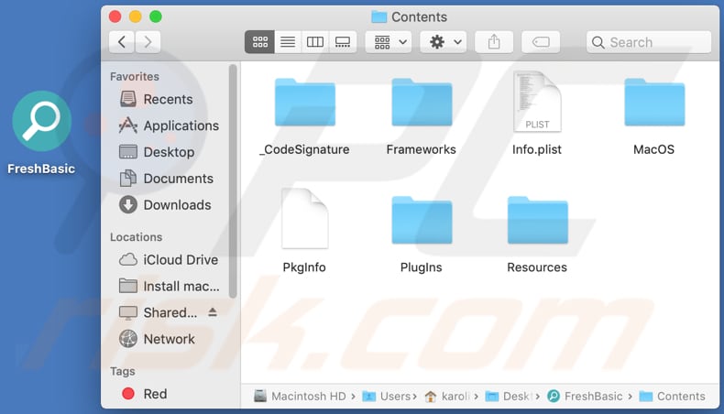Go back with the left arrow button

(122, 42)
